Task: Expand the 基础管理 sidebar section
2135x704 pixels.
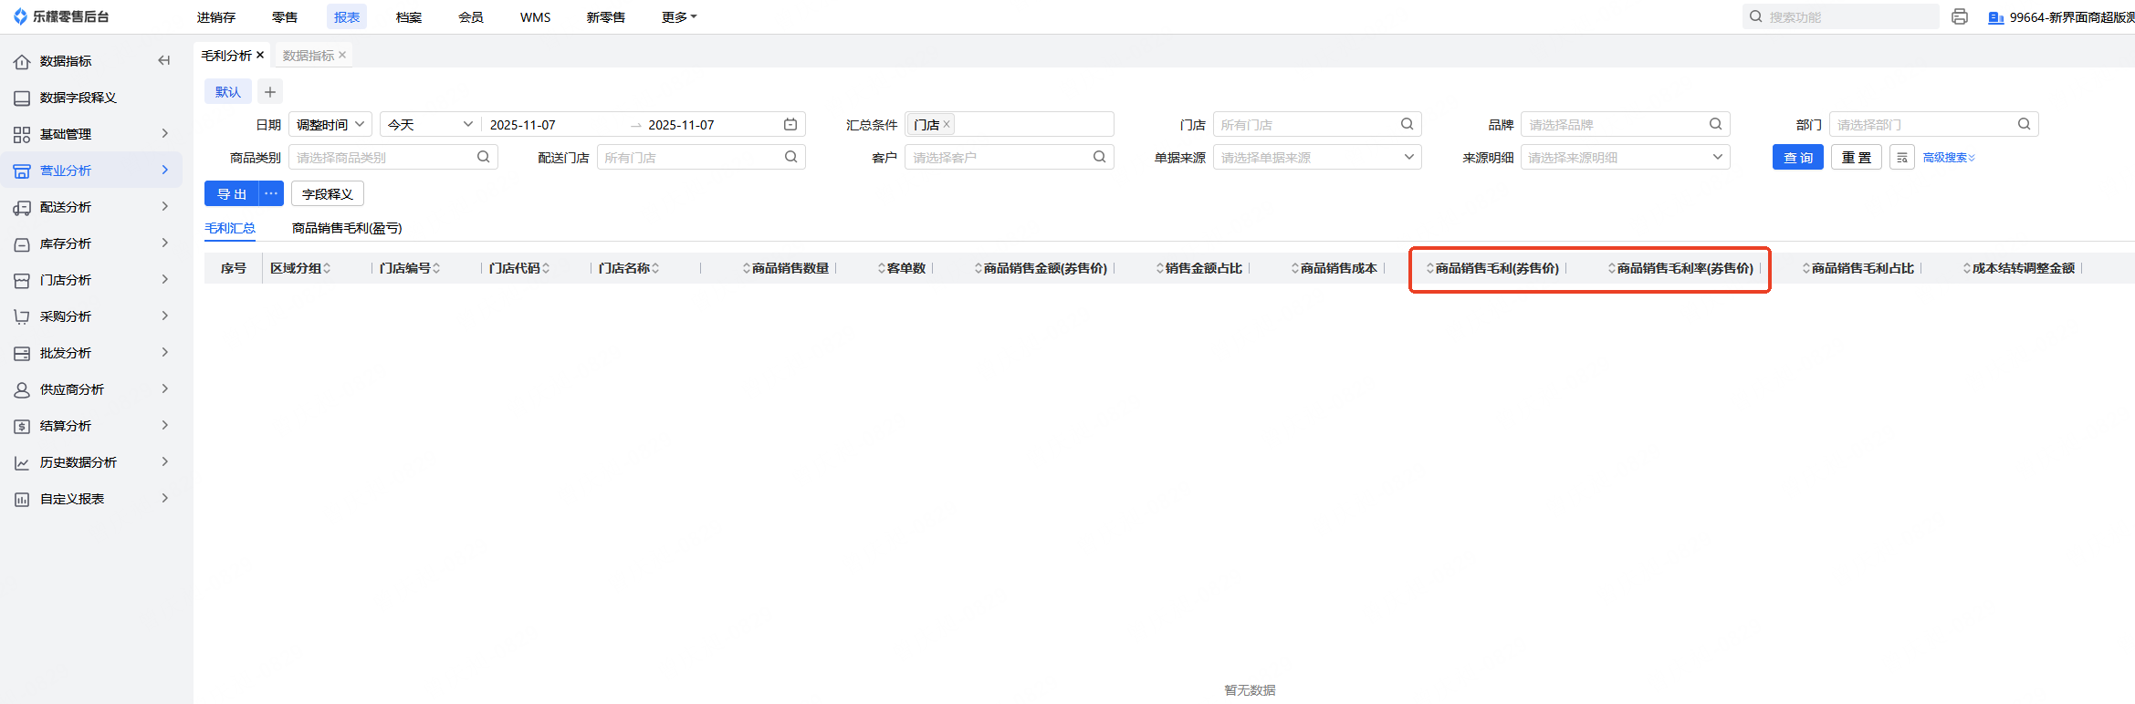Action: point(165,133)
